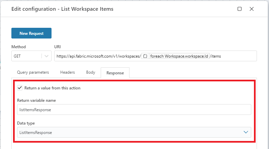This screenshot has height=149, width=269.
Task: Click the 'Return a value from this action' label
Action: pyautogui.click(x=52, y=88)
